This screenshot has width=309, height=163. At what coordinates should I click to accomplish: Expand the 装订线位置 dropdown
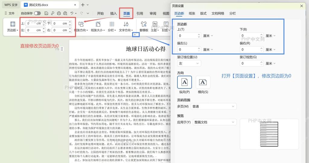(189, 63)
